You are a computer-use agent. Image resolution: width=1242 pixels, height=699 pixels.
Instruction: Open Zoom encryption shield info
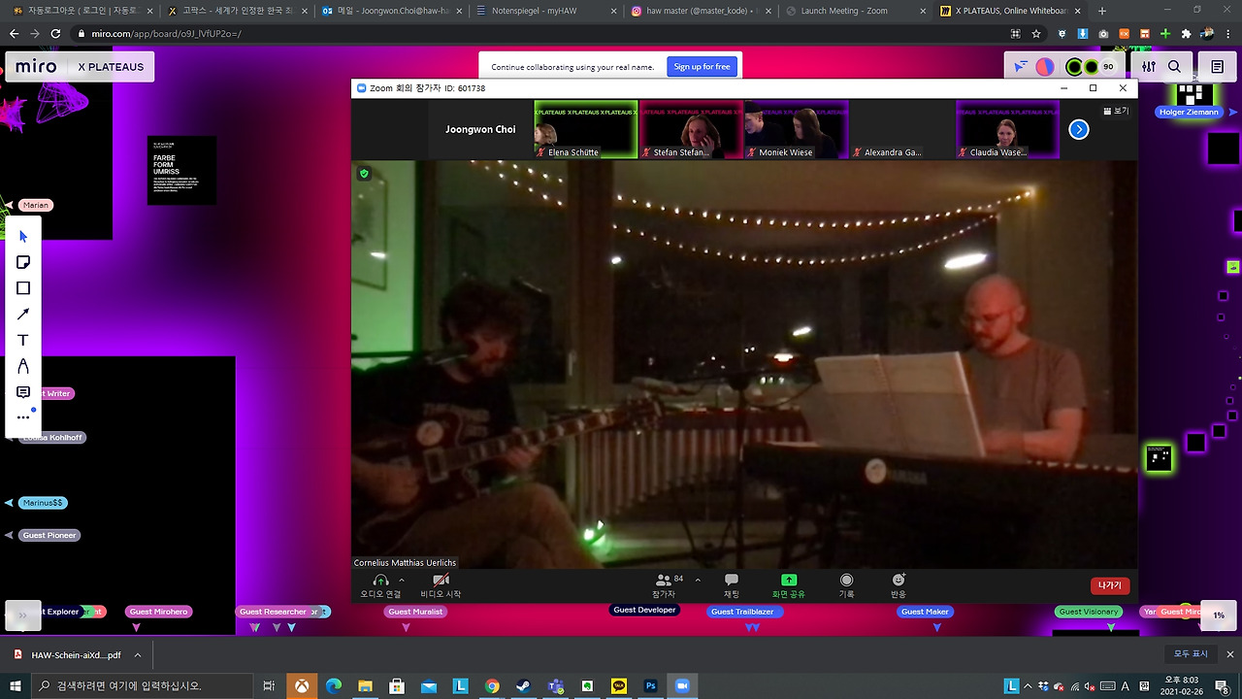(364, 174)
